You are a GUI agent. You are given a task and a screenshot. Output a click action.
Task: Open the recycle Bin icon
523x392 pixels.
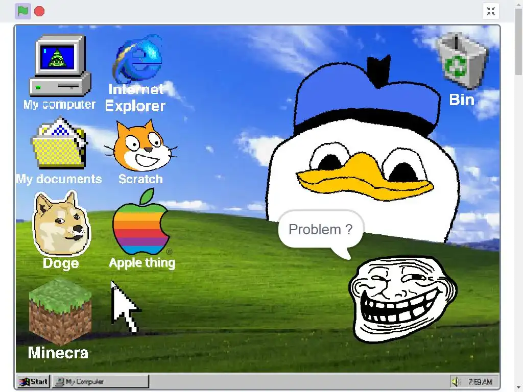462,61
